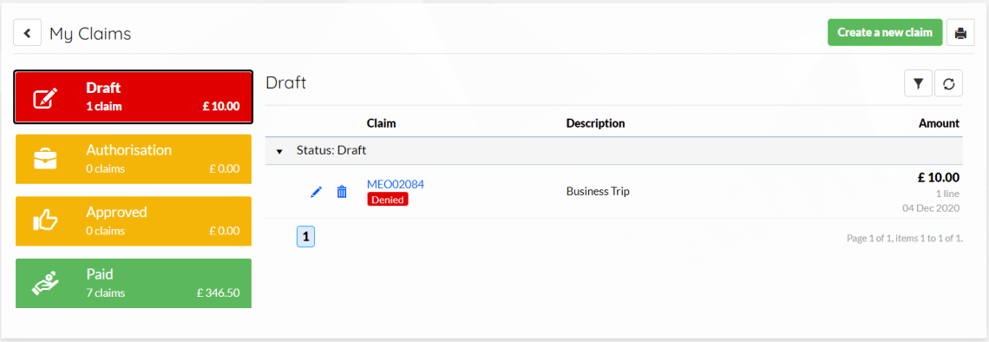
Task: Click the Paid hand-with-coins icon
Action: tap(45, 283)
